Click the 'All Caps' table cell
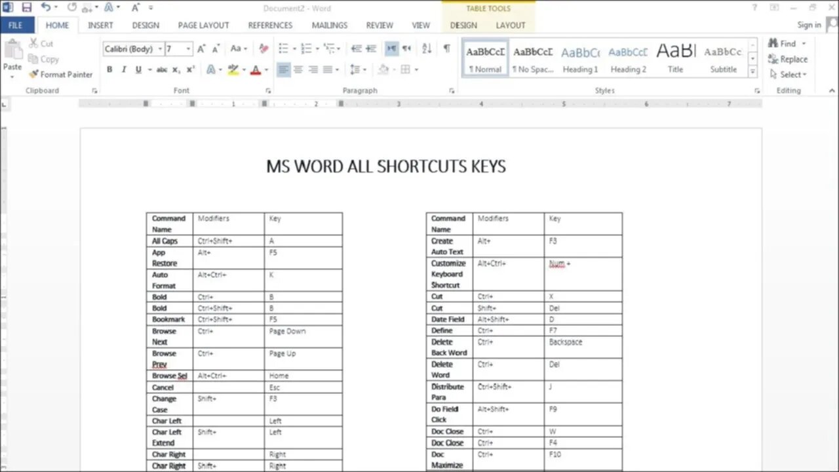Viewport: 839px width, 472px height. click(169, 241)
